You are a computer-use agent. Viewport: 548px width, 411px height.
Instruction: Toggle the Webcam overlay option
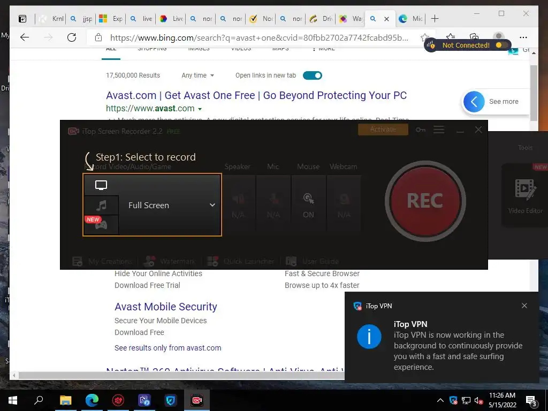(344, 204)
